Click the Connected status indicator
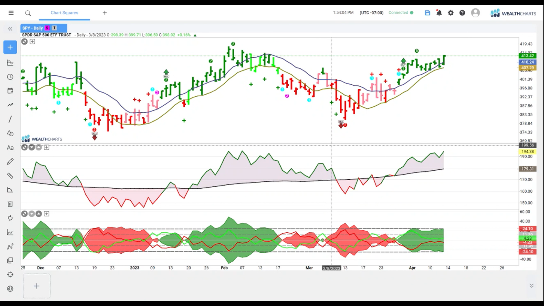 click(401, 12)
